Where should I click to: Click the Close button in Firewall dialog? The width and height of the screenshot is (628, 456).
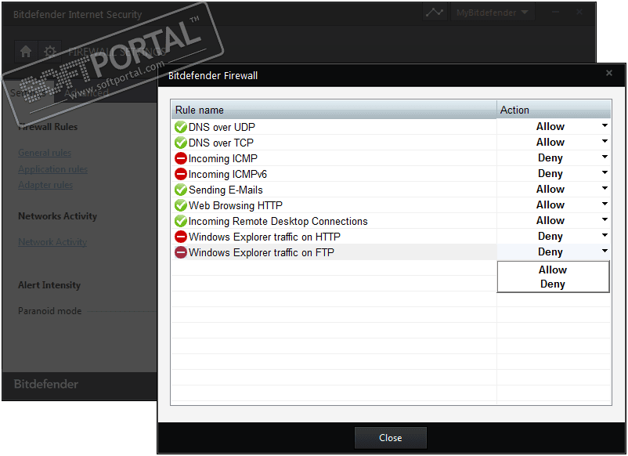[x=391, y=437]
